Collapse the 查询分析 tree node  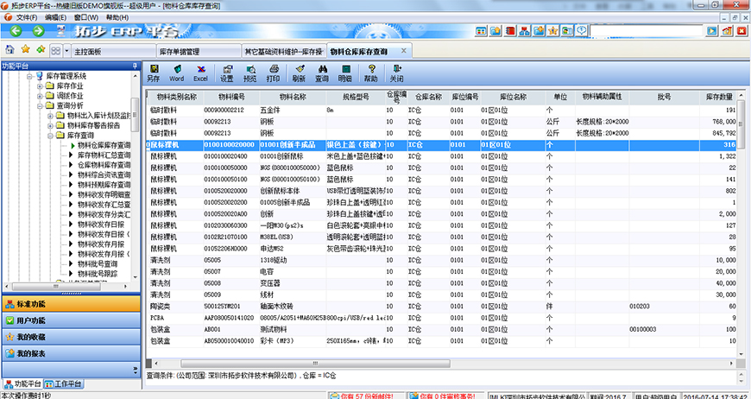(x=40, y=105)
